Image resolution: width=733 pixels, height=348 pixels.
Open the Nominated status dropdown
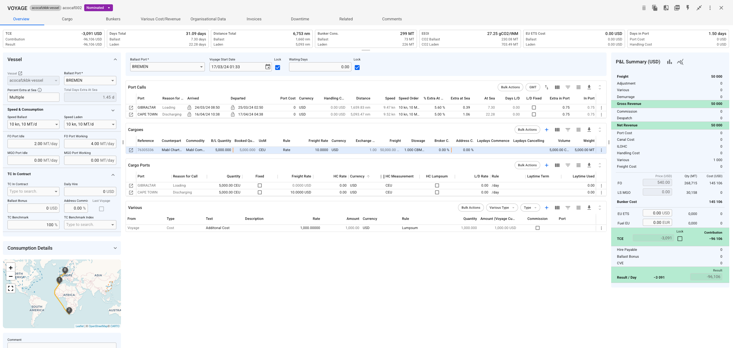[98, 8]
